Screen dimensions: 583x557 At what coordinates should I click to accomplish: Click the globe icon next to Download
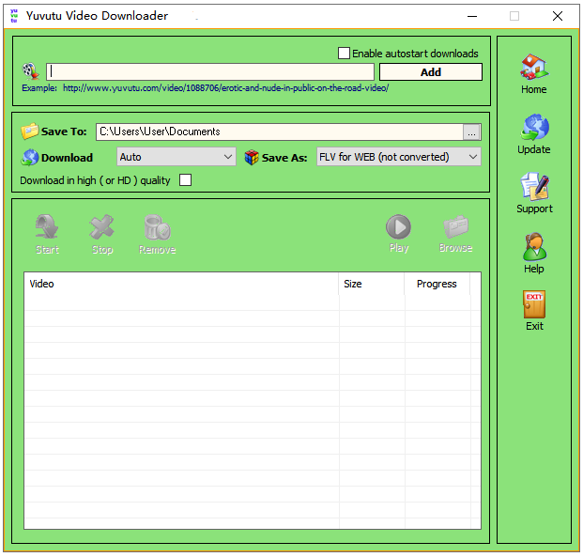(30, 158)
